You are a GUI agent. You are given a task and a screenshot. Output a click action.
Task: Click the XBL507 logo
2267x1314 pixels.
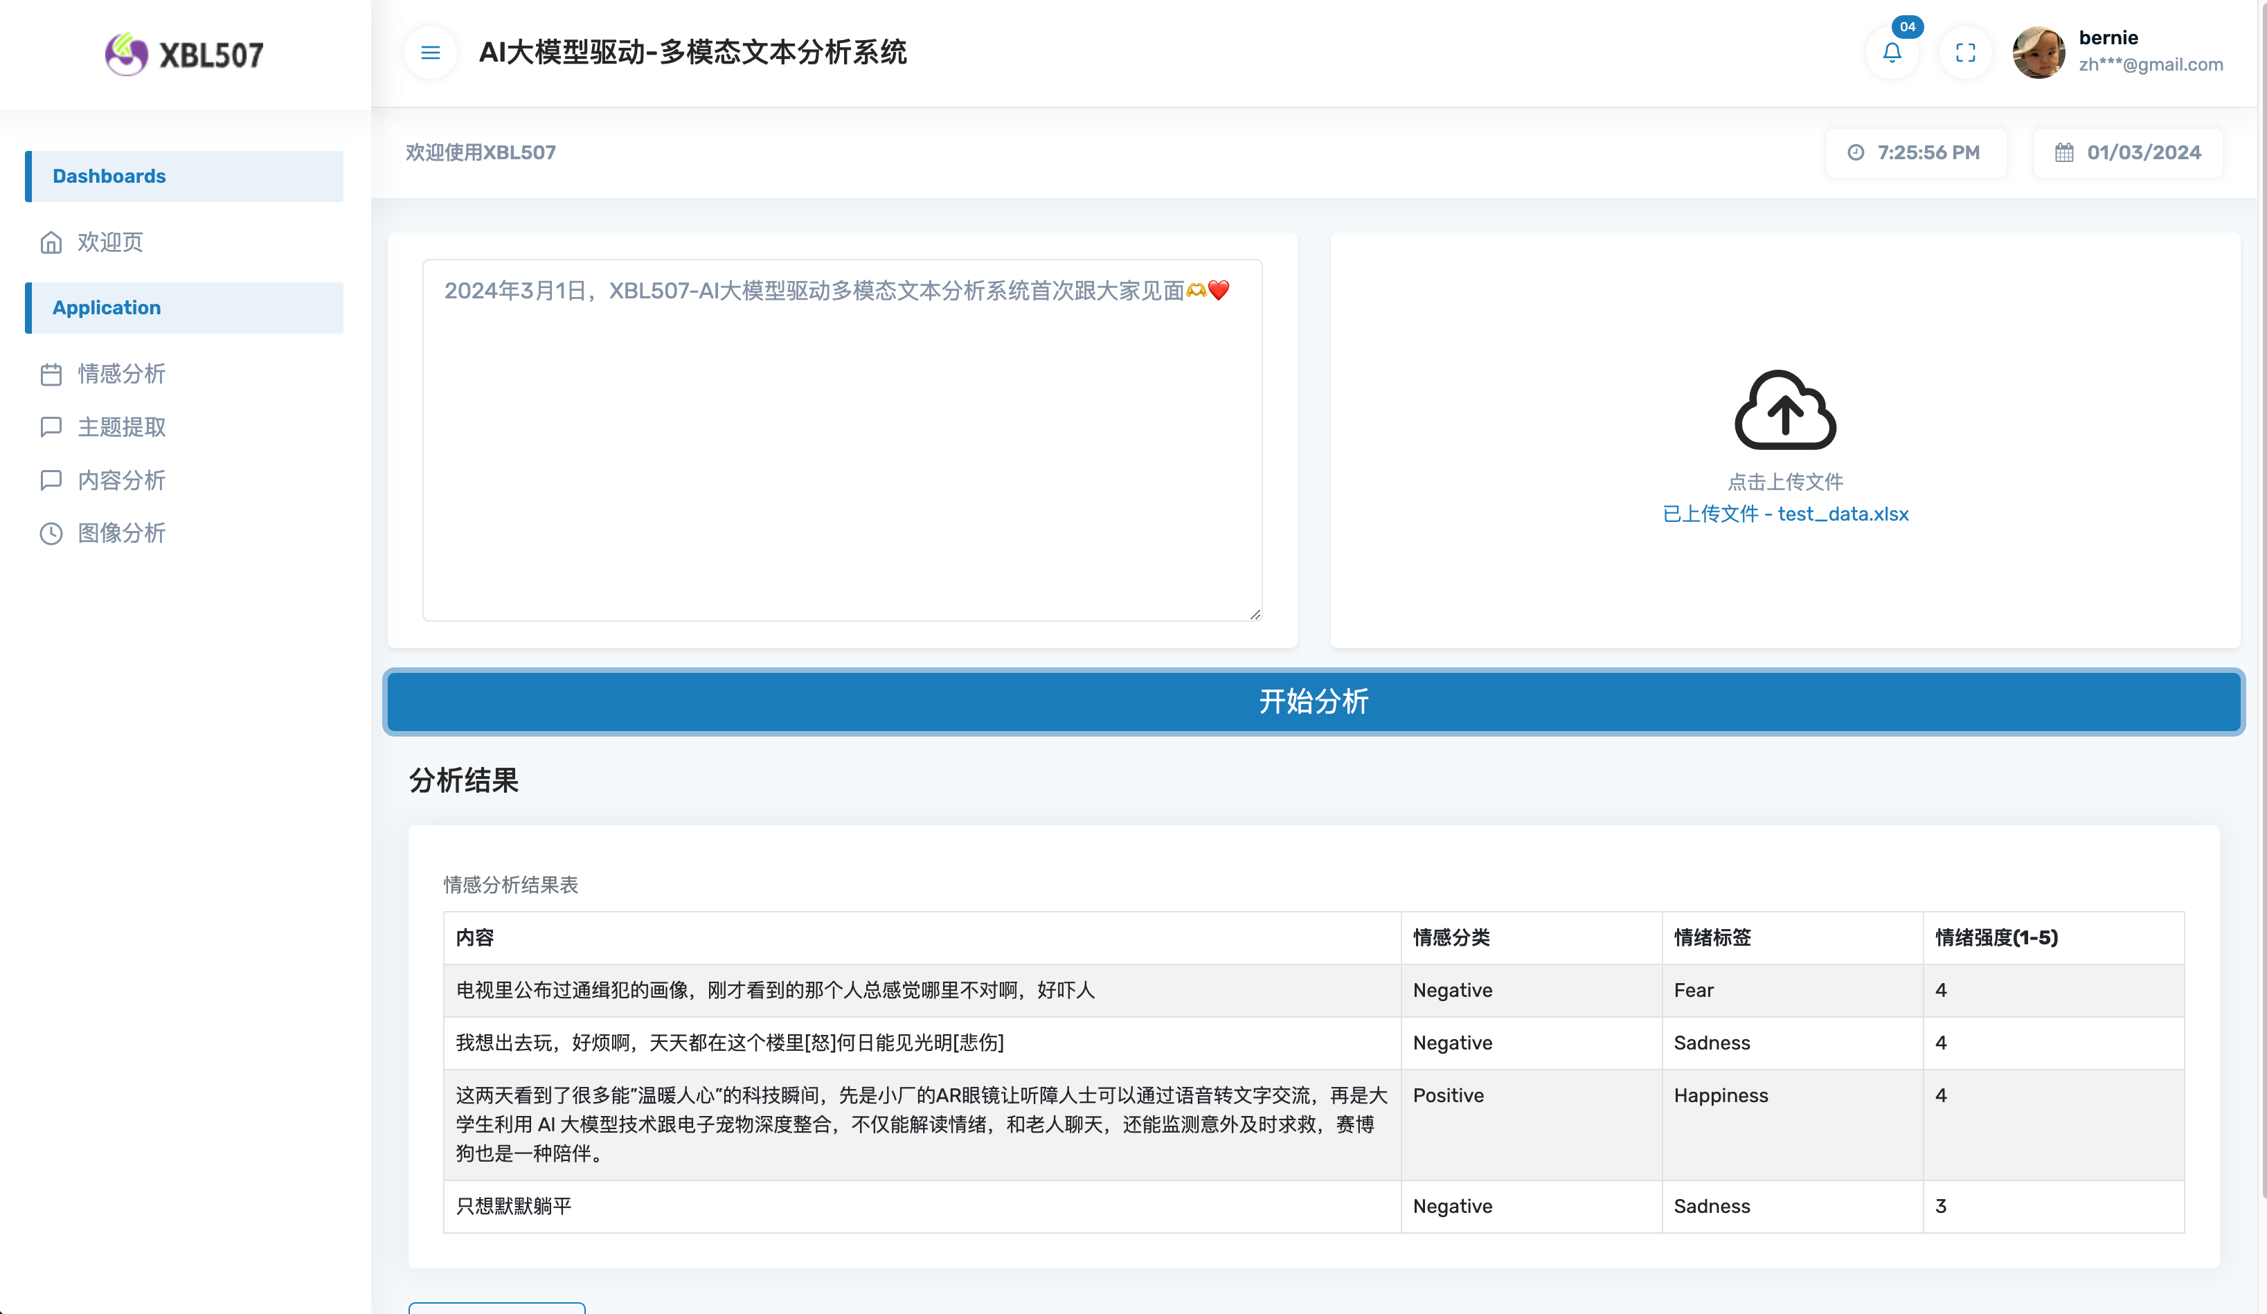(x=184, y=55)
